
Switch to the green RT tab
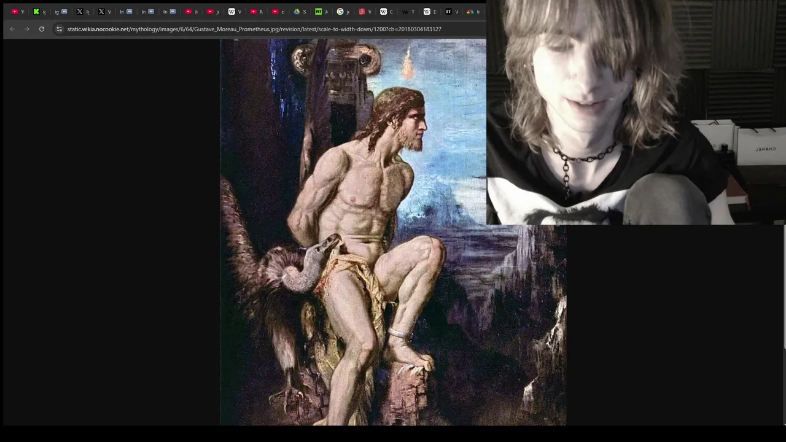(321, 12)
